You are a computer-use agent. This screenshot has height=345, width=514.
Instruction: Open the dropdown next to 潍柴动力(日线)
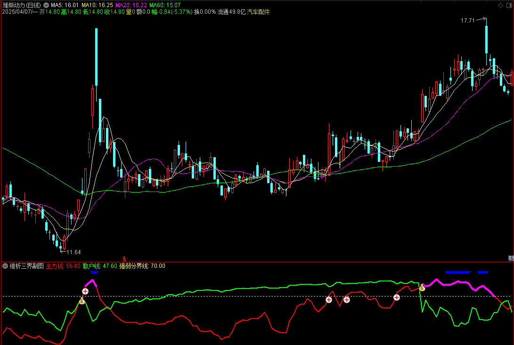click(x=46, y=5)
